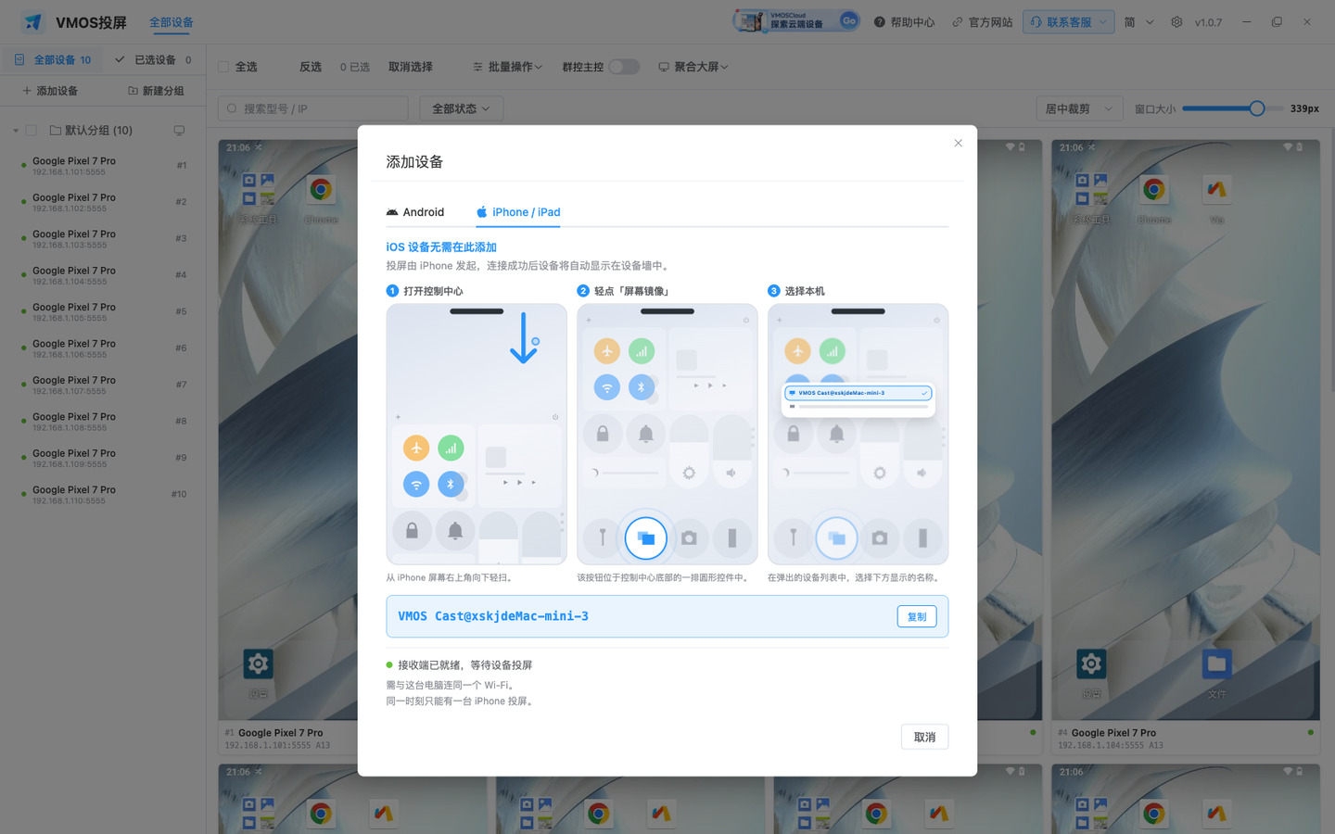Switch to the 已选设备 0 tab

(153, 59)
